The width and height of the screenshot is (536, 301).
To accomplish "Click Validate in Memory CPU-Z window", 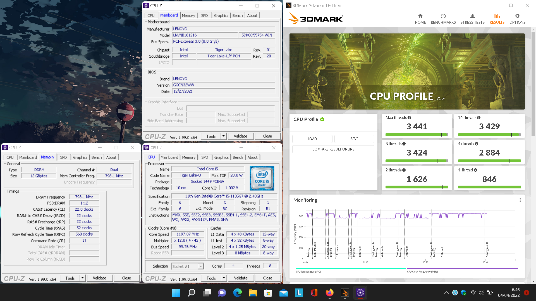I will click(x=99, y=278).
